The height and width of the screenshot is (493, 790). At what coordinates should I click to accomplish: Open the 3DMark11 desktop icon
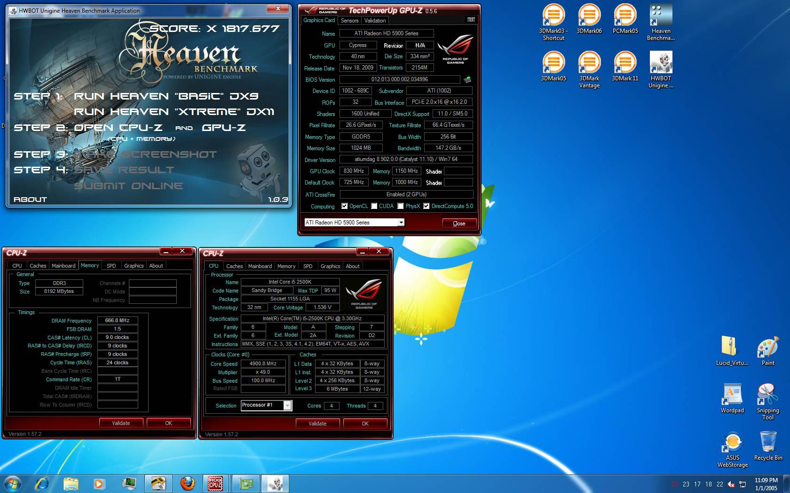tap(625, 66)
